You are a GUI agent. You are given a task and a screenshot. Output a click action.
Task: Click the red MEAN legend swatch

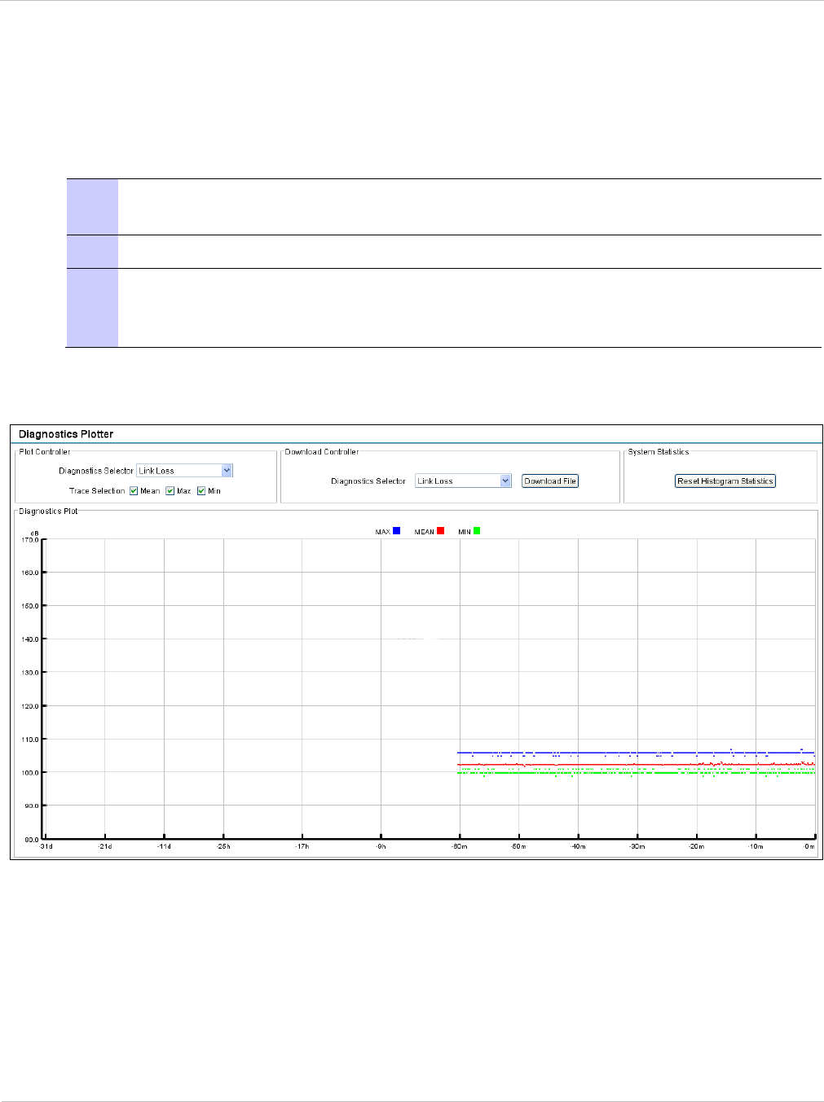coord(440,531)
